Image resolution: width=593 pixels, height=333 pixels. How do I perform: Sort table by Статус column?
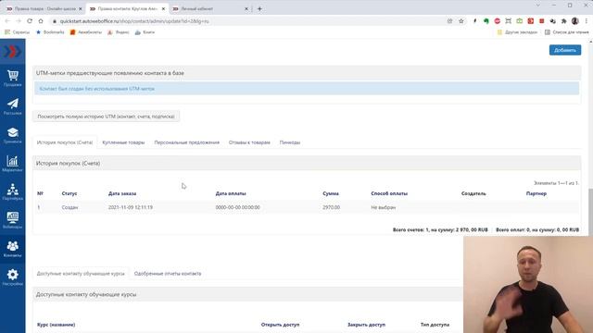click(69, 193)
